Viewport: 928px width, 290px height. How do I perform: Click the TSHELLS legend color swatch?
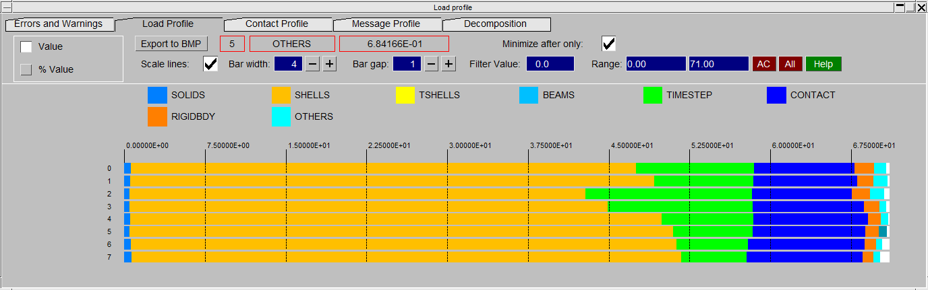pos(405,96)
